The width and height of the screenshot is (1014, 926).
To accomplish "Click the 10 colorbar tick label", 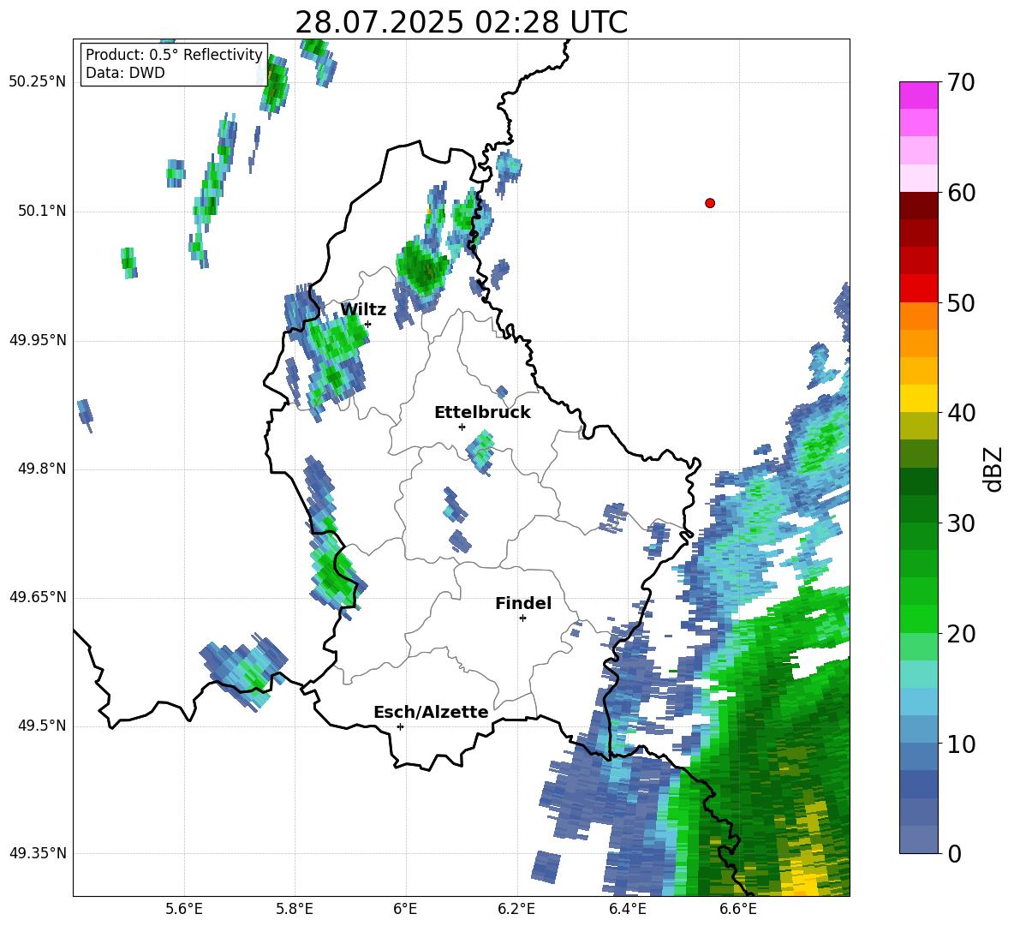I will [960, 744].
